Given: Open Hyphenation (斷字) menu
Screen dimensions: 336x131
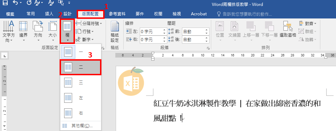Looking at the screenshot, I should [x=85, y=39].
